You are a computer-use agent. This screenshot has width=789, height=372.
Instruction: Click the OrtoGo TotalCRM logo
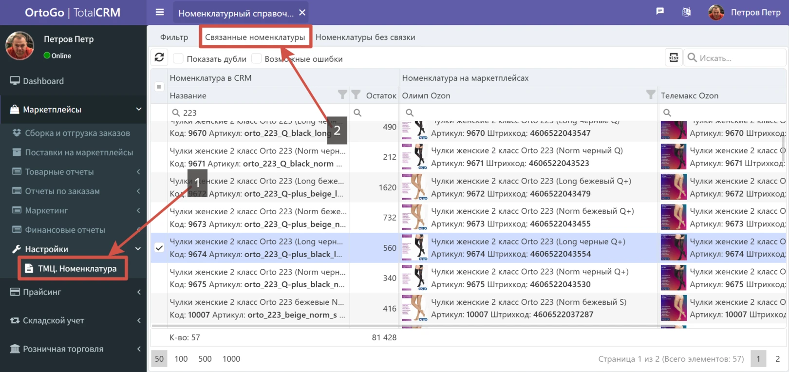tap(73, 13)
